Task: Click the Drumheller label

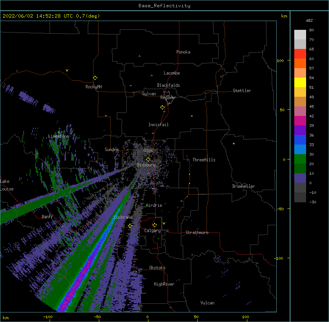Action: (x=244, y=186)
